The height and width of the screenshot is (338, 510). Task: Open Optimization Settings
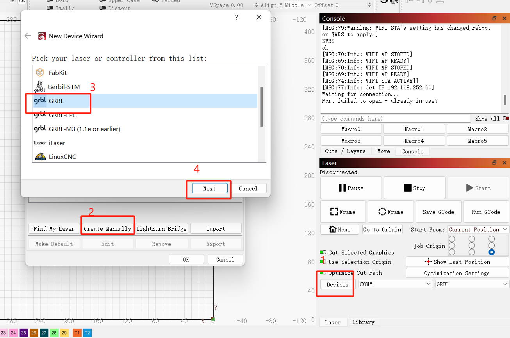(457, 273)
